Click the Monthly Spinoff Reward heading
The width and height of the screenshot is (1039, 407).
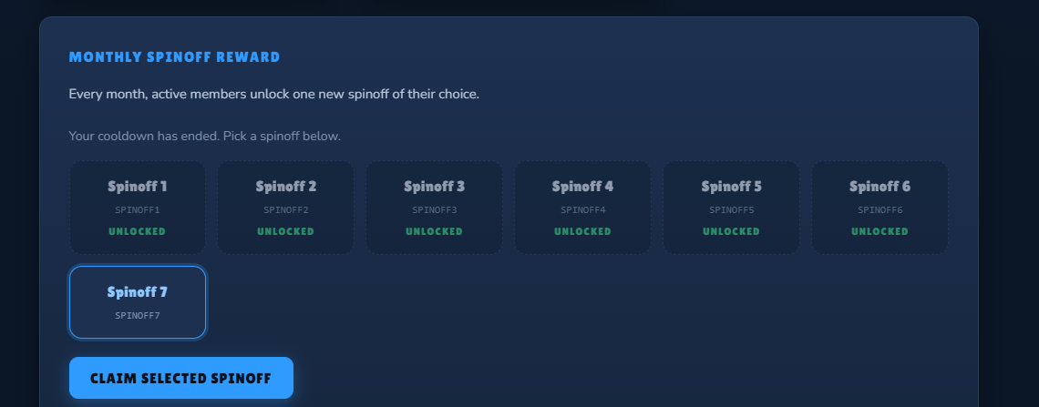tap(174, 57)
